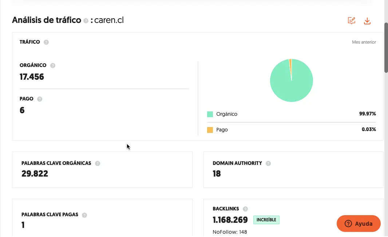Click the Domain Authority score 18
Image resolution: width=388 pixels, height=237 pixels.
(217, 174)
